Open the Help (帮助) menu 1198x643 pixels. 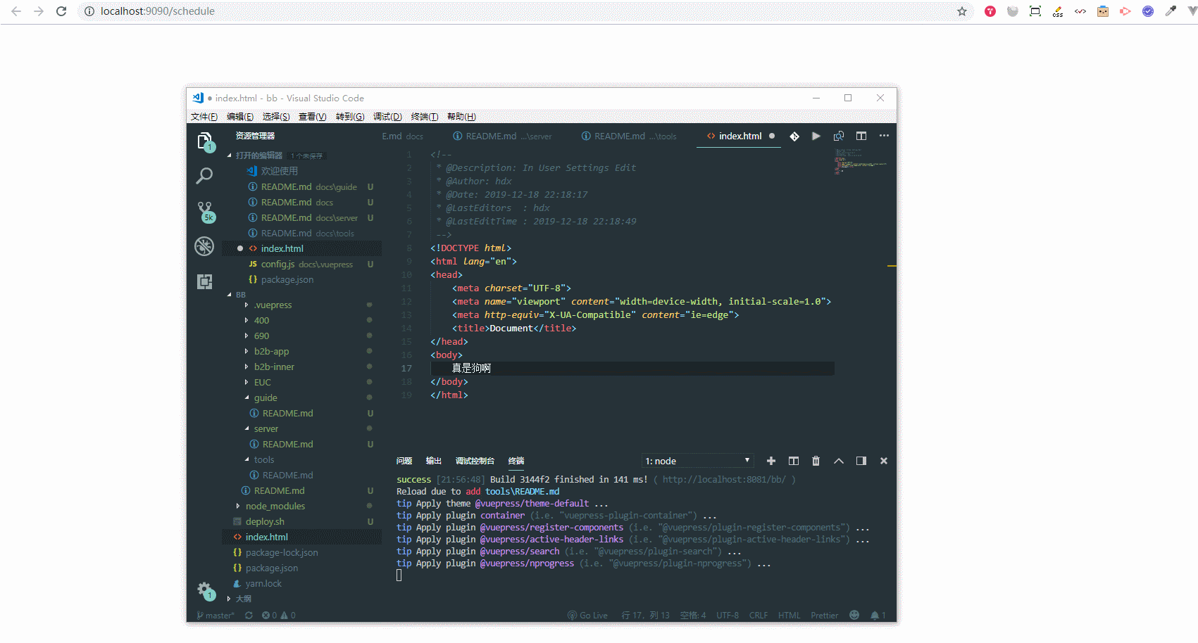point(461,117)
